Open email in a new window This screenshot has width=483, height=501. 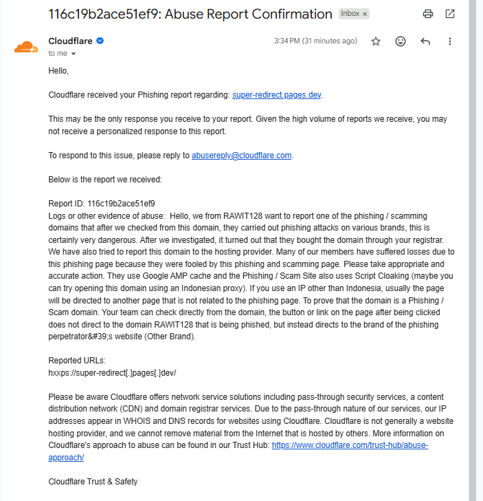[450, 14]
